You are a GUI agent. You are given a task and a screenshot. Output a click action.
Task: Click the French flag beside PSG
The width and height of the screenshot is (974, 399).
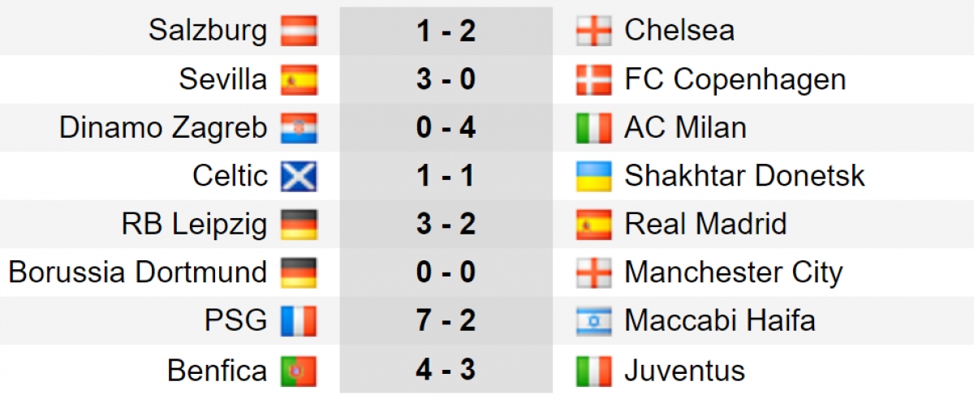[300, 322]
